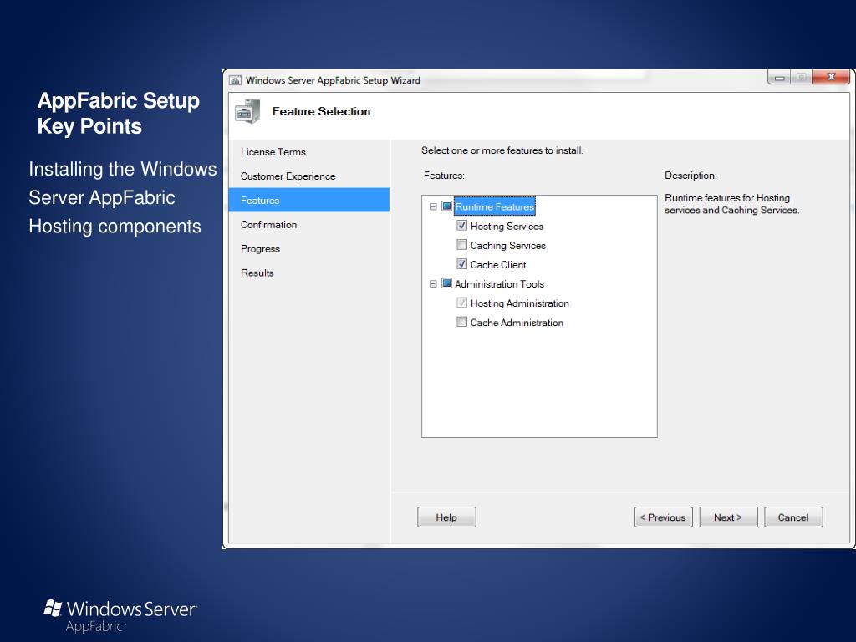Select the Cache Client label
The width and height of the screenshot is (856, 642).
click(x=498, y=265)
